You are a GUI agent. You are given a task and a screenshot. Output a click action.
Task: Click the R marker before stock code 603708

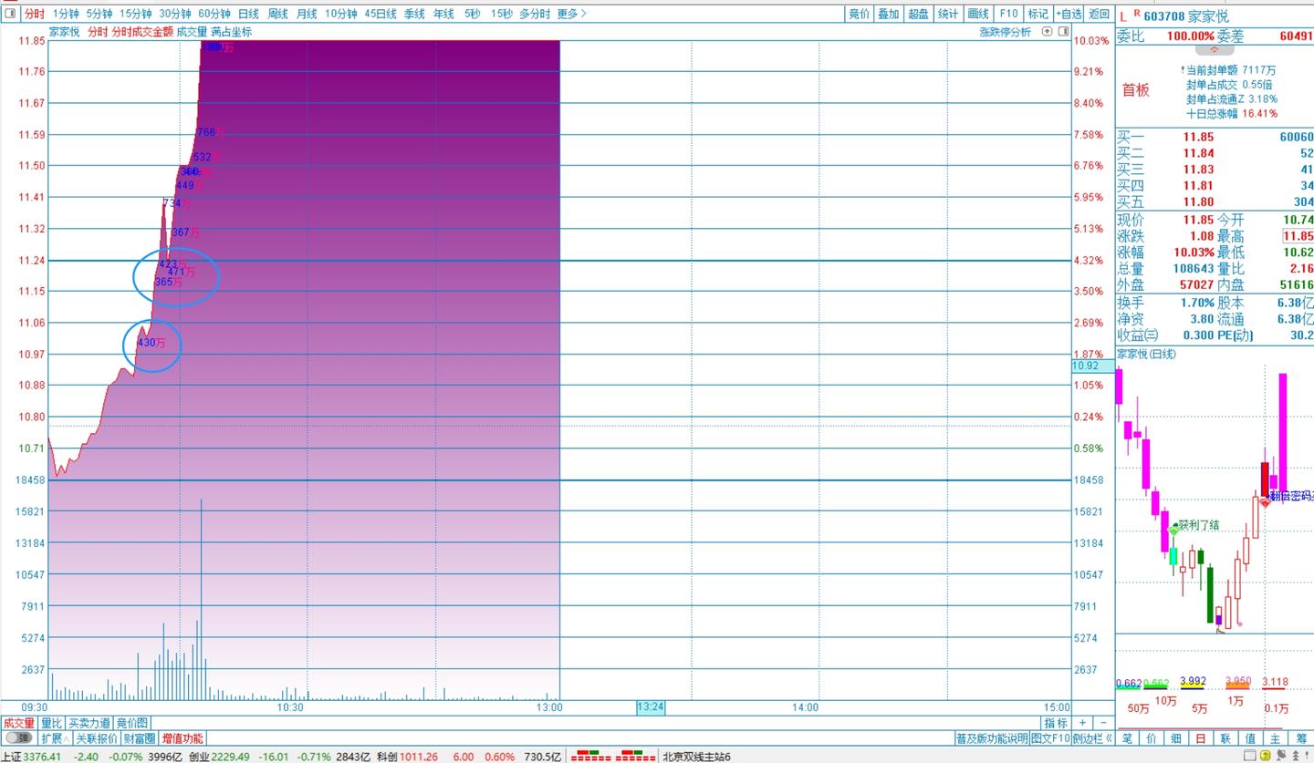(1136, 13)
